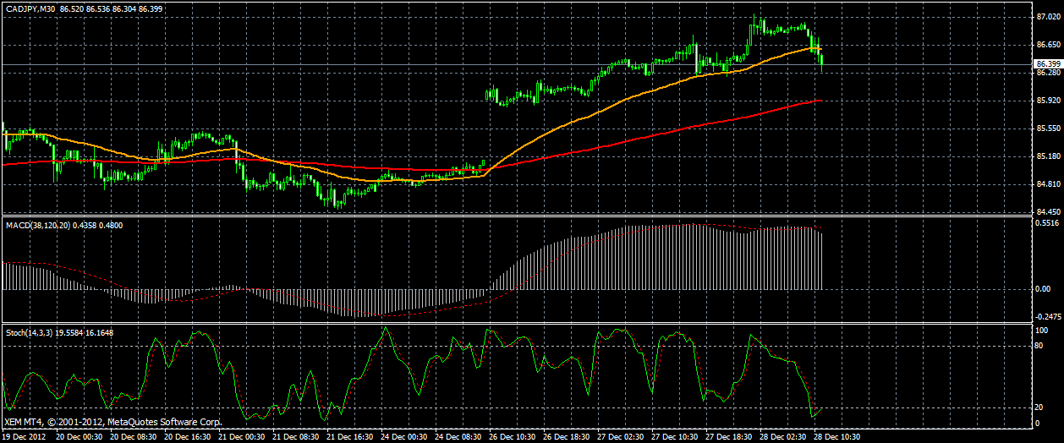Select the current price tag 86.399
1064x443 pixels.
click(1047, 64)
